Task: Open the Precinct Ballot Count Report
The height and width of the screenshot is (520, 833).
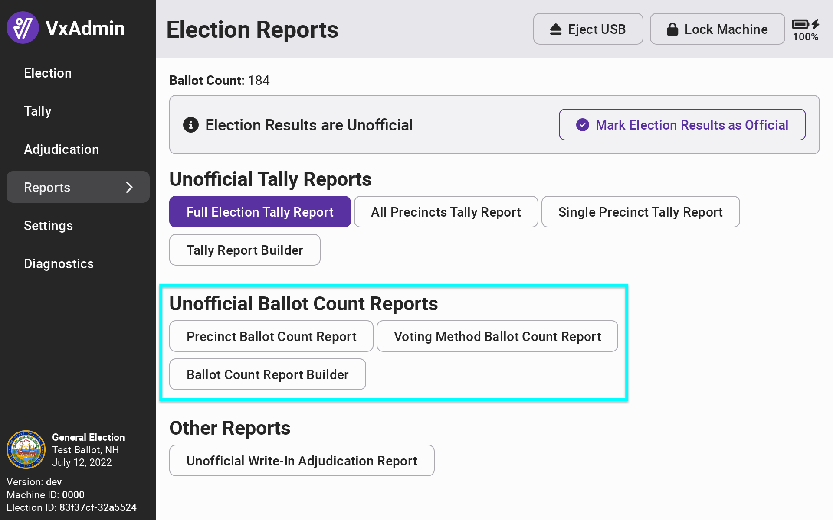Action: coord(271,336)
